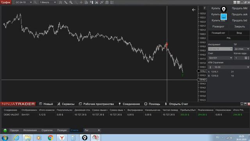
Task: Open the bars/candle width toolbar icon
Action: 61,2
